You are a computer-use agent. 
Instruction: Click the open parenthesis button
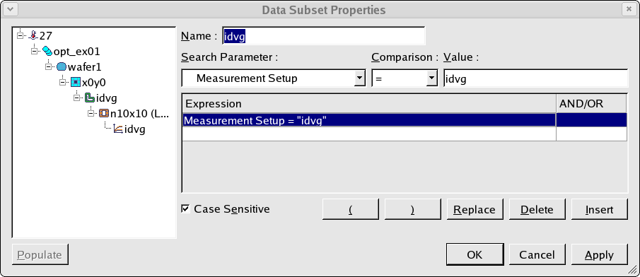coord(351,209)
